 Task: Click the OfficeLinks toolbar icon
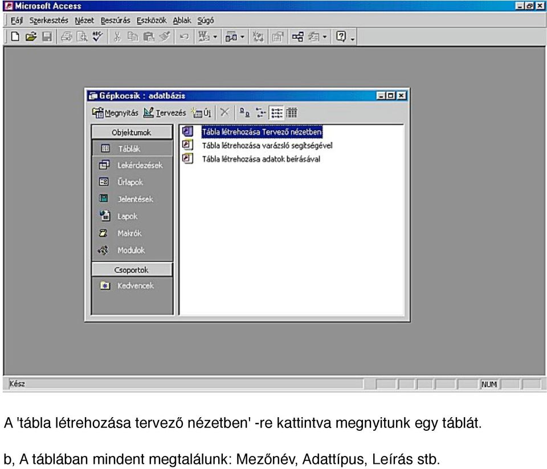pos(204,36)
